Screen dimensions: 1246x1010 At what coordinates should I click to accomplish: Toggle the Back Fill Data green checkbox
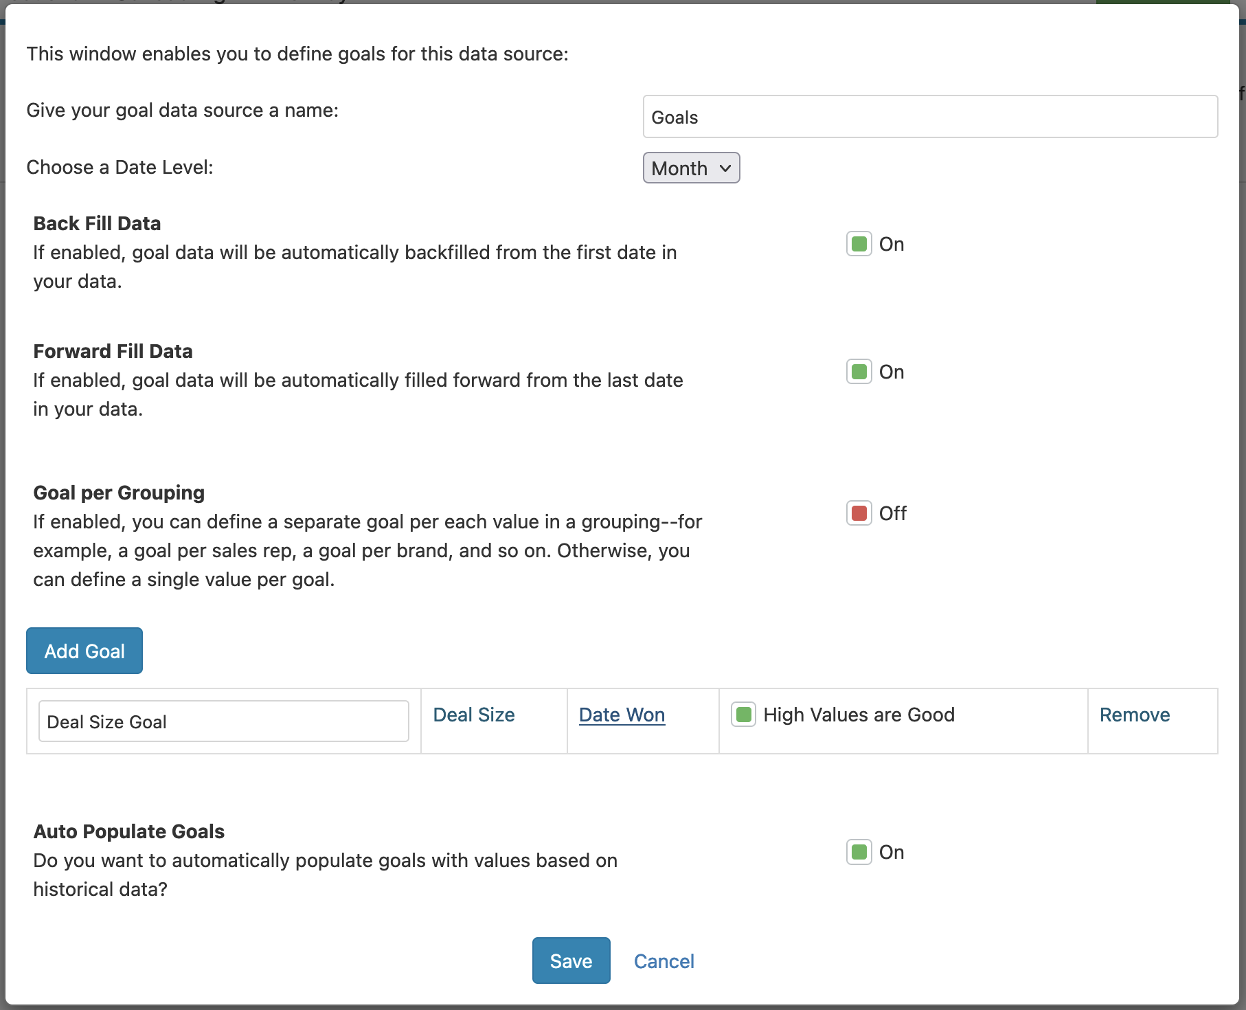click(859, 244)
